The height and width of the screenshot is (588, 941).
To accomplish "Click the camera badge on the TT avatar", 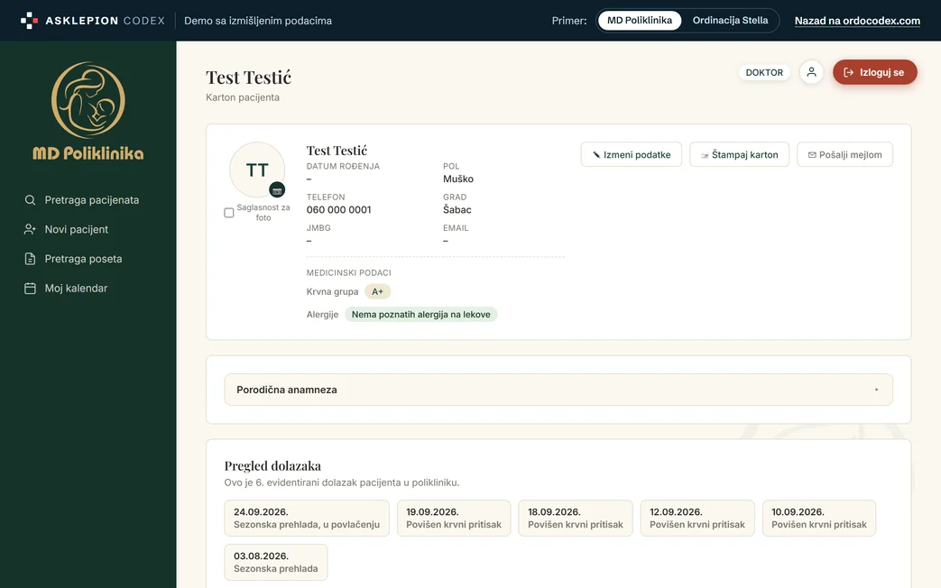I will (x=277, y=190).
